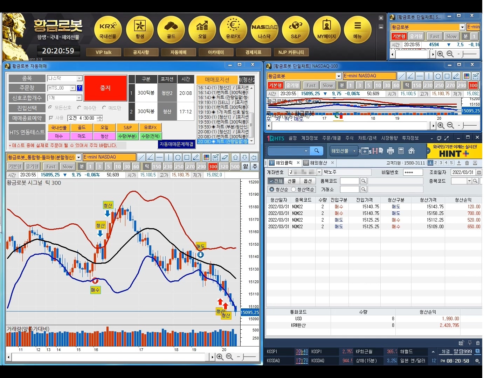This screenshot has height=378, width=484.
Task: Select the pencil drawing tool in signal chart
Action: [196, 157]
